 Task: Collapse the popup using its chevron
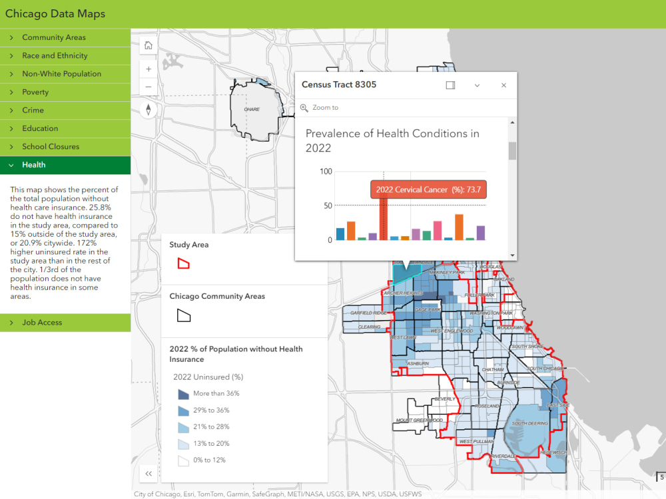[x=477, y=85]
